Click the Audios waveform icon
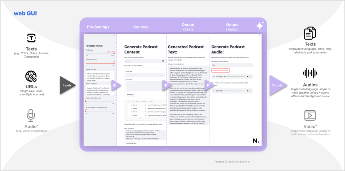The width and height of the screenshot is (345, 171). click(x=310, y=73)
